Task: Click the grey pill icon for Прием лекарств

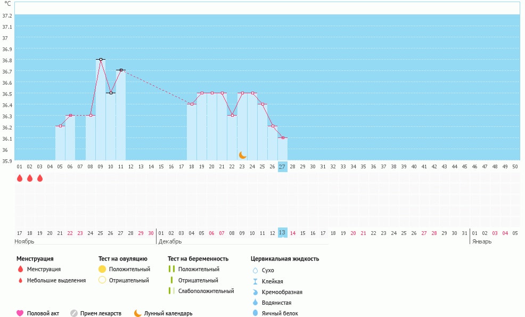Action: [x=74, y=313]
